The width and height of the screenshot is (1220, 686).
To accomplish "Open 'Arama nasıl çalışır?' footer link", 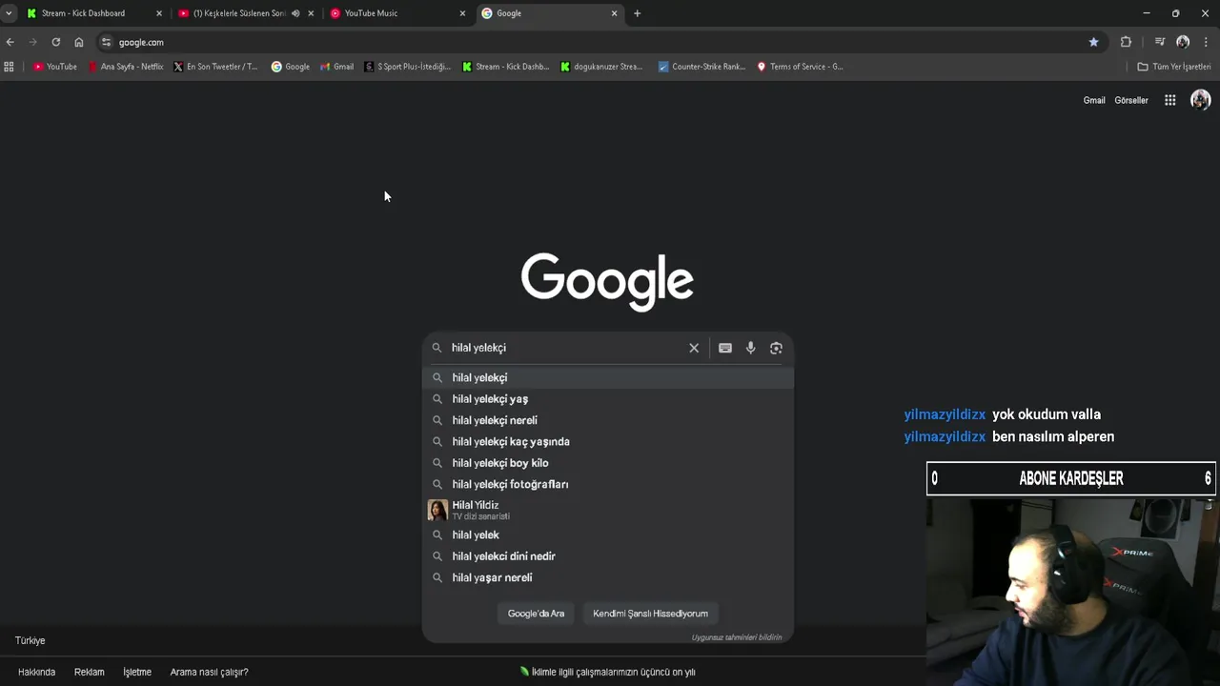I will tap(209, 672).
